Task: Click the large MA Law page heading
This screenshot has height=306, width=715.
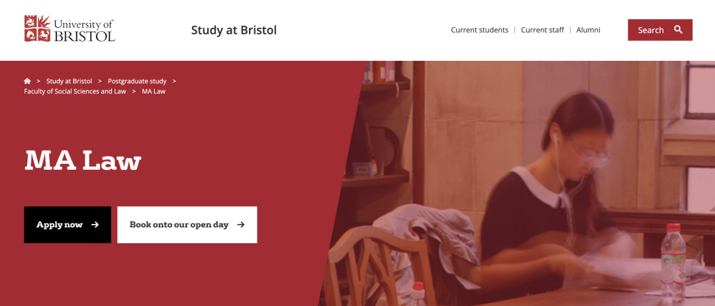Action: [83, 161]
